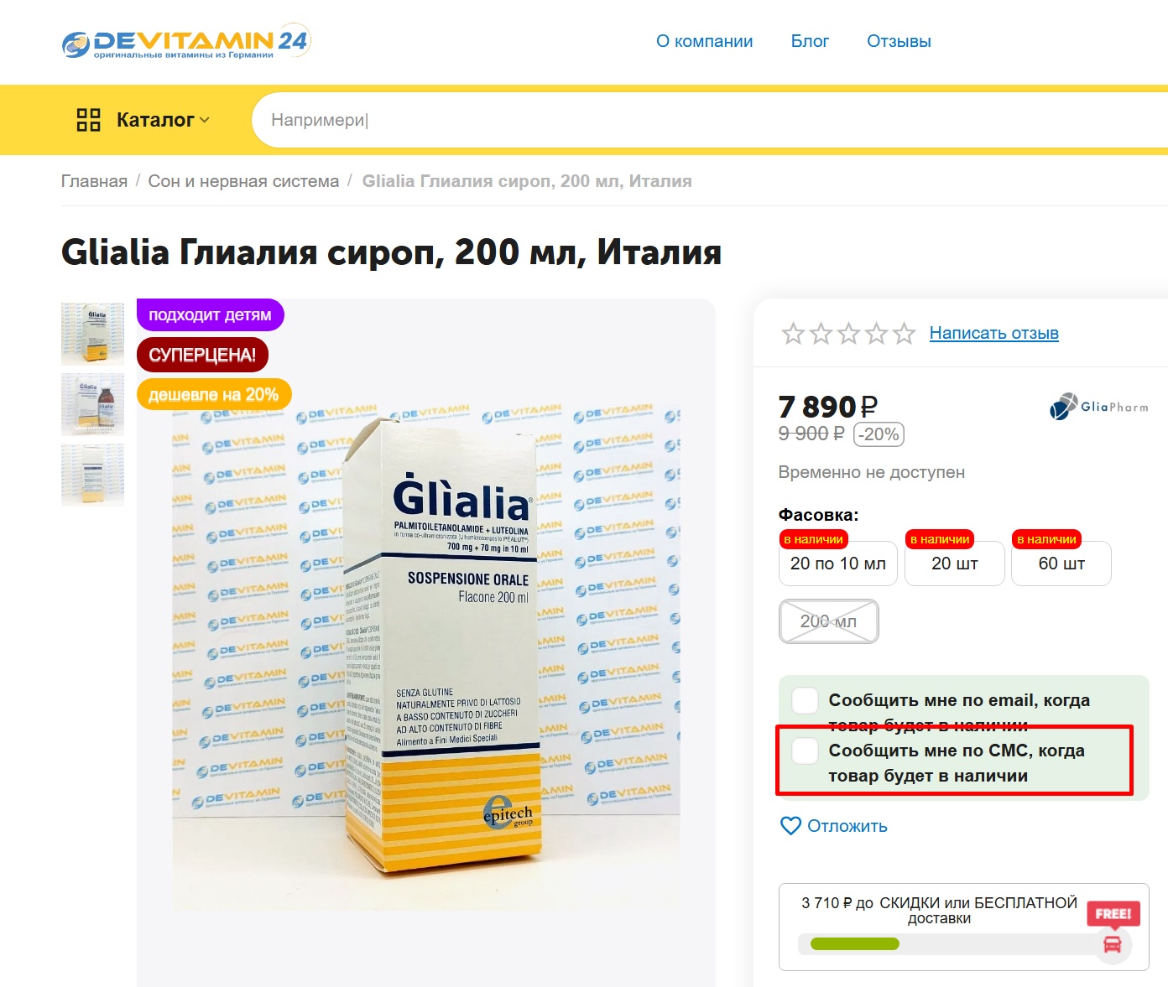The height and width of the screenshot is (987, 1168).
Task: Select the second product thumbnail
Action: click(x=92, y=404)
